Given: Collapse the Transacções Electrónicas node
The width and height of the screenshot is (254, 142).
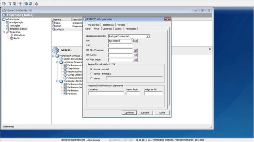Looking at the screenshot, I should (57, 81).
